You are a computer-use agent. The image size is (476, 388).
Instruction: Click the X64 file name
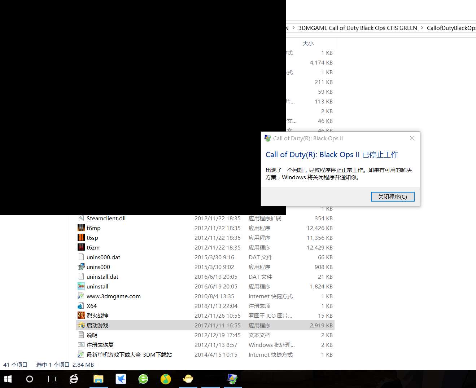coord(92,306)
